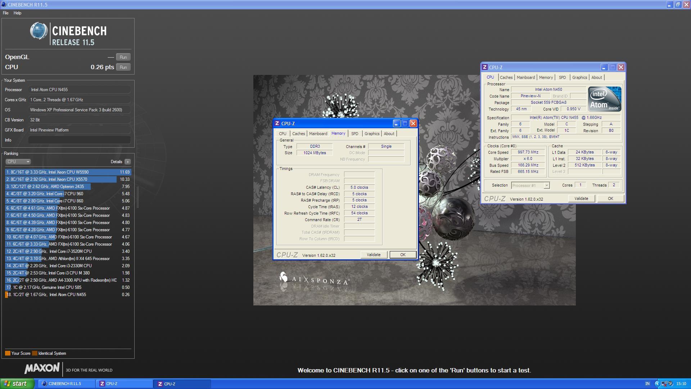The width and height of the screenshot is (691, 389).
Task: Select ranking row Intel Core i7-3520M CPU
Action: pyautogui.click(x=68, y=251)
